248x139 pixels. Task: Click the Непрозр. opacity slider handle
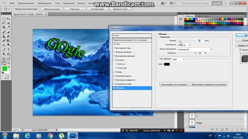196,53
